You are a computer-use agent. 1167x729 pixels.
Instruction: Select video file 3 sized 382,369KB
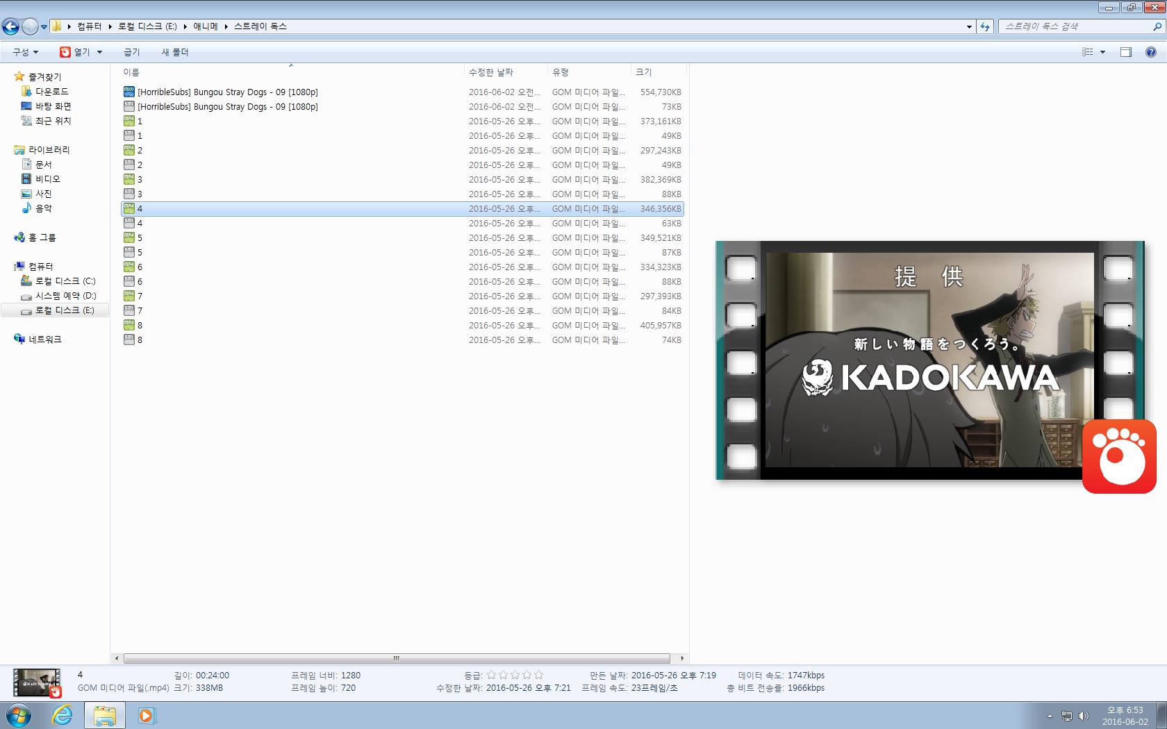(x=403, y=179)
